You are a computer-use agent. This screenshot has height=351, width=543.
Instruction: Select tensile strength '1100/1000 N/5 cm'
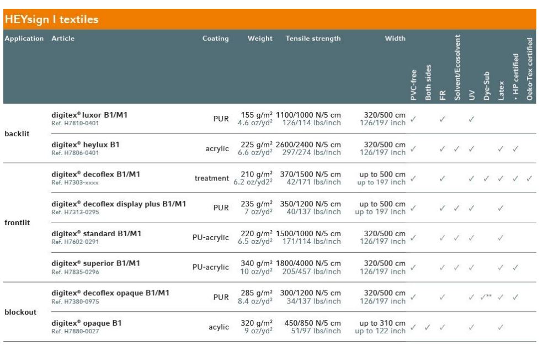click(308, 115)
